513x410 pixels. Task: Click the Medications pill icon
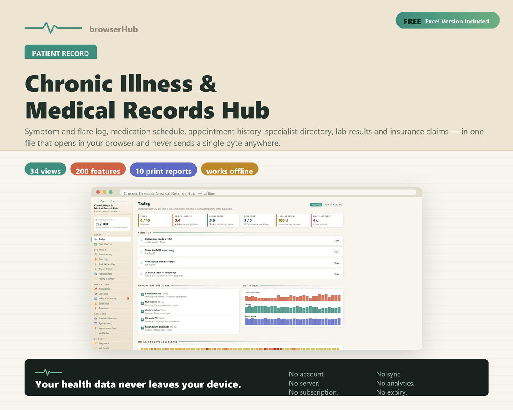tap(95, 289)
